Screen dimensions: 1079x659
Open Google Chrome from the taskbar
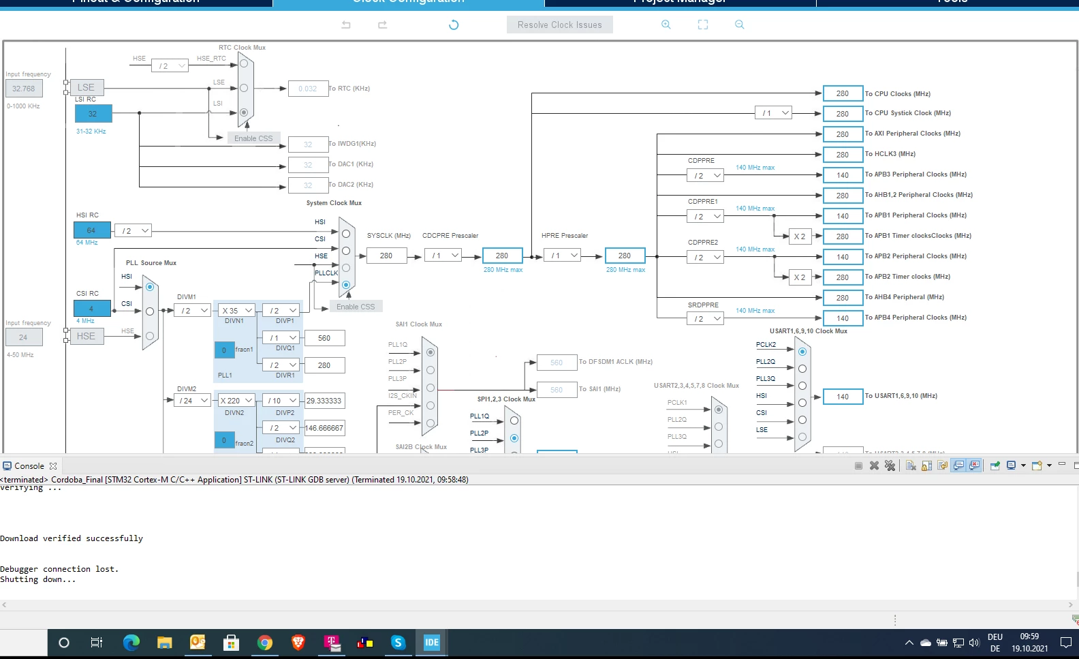[265, 642]
